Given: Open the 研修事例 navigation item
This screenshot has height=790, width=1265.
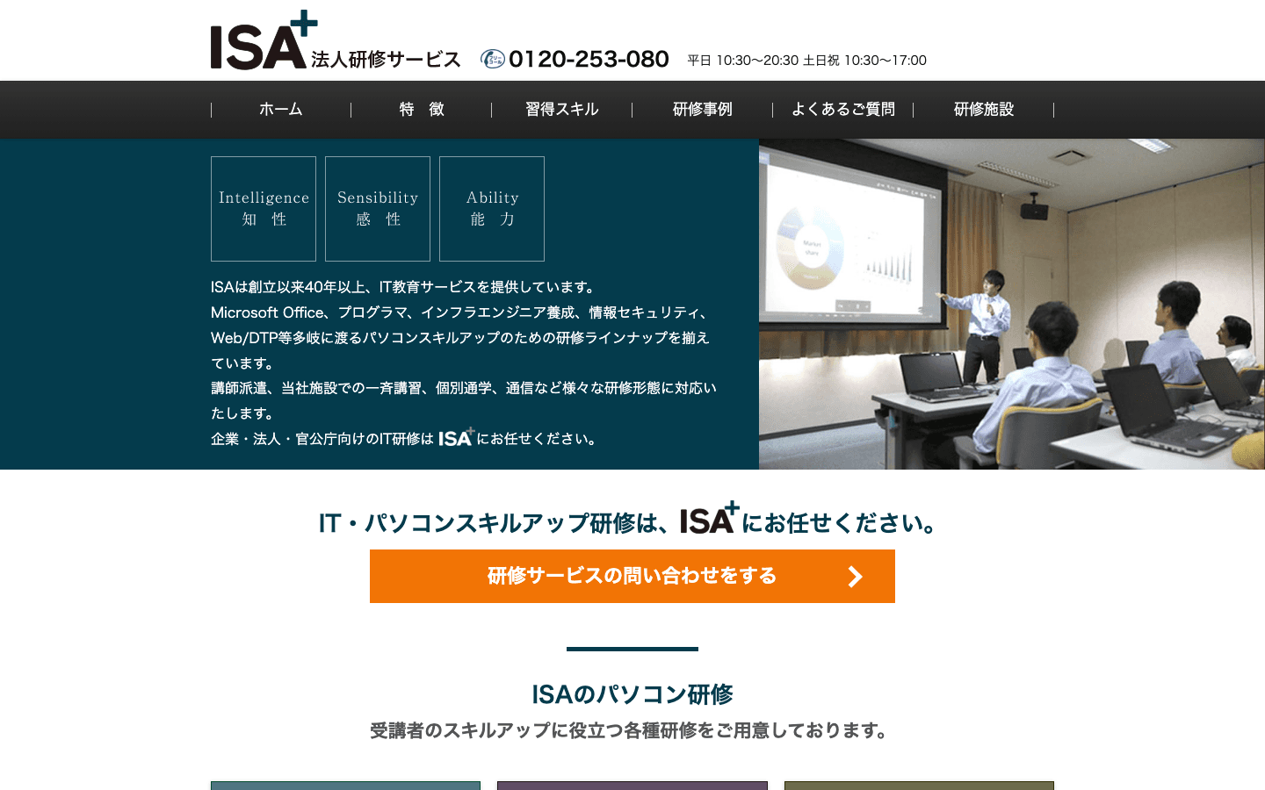Looking at the screenshot, I should coord(703,110).
